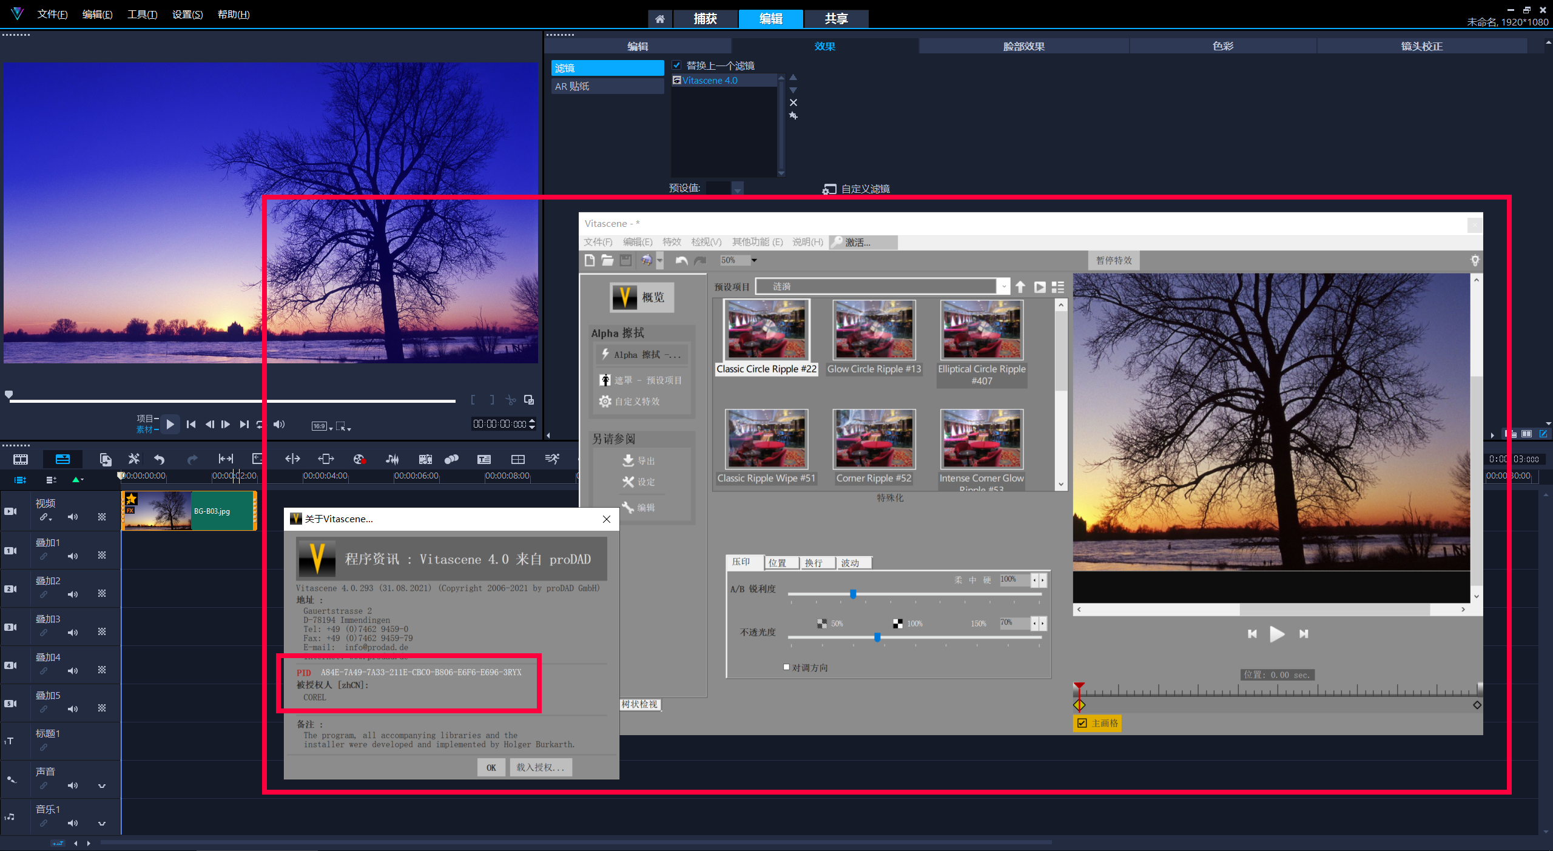Mute the 声音 track speaker
Viewport: 1553px width, 851px height.
(73, 785)
